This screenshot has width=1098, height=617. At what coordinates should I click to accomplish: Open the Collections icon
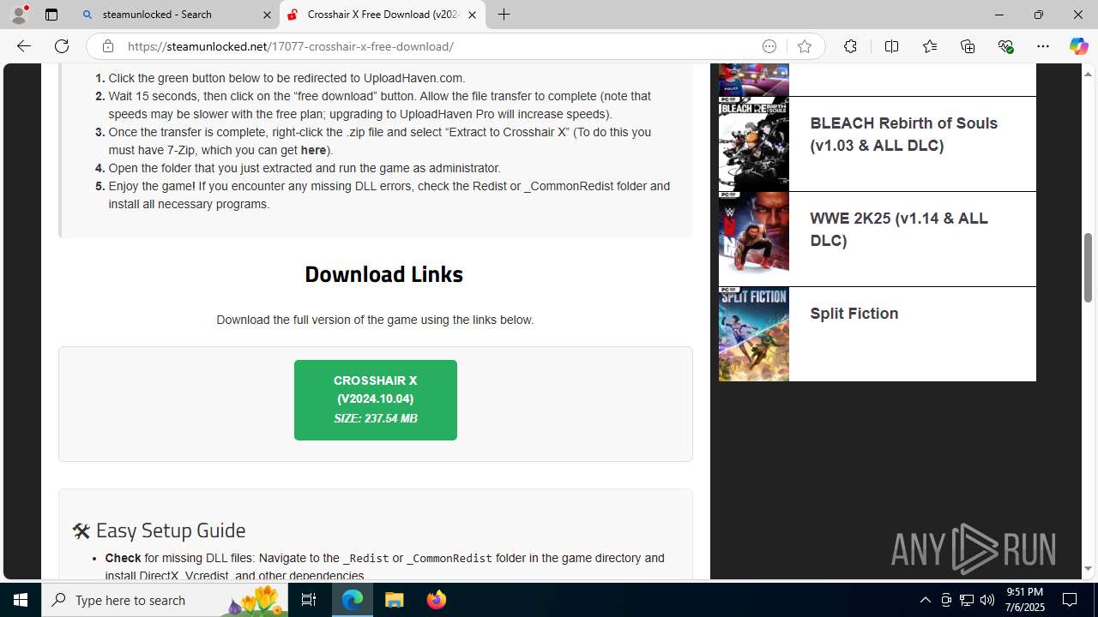(x=968, y=46)
